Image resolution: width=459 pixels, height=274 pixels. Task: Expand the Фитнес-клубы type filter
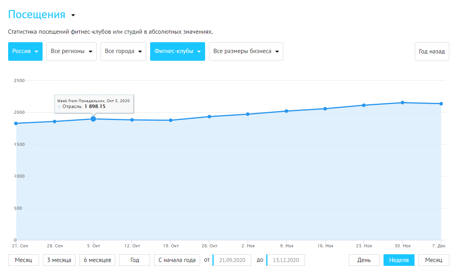(177, 51)
